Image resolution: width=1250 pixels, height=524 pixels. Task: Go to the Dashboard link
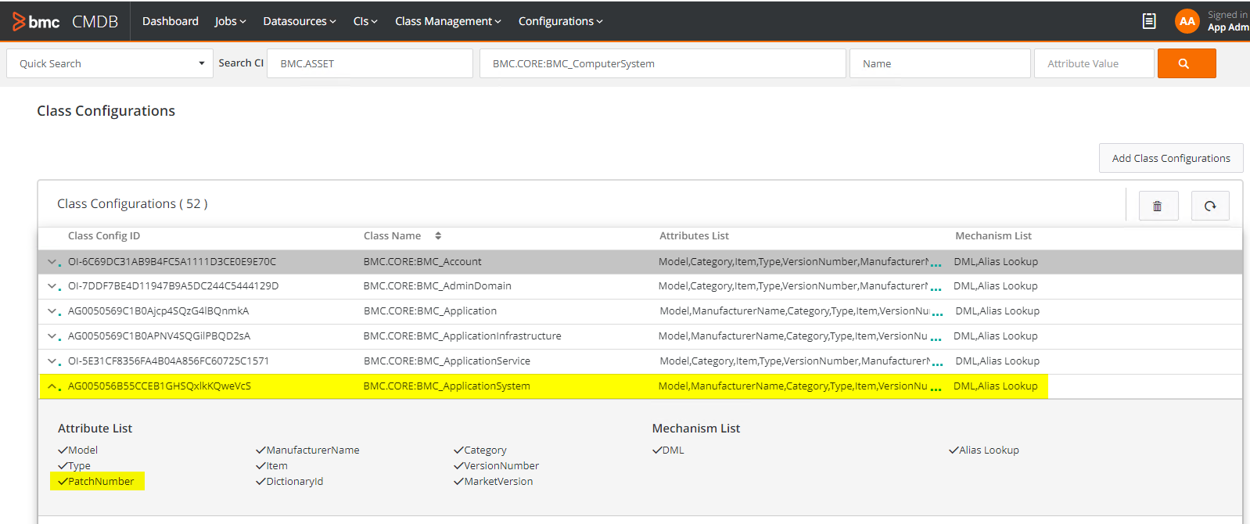pyautogui.click(x=170, y=21)
